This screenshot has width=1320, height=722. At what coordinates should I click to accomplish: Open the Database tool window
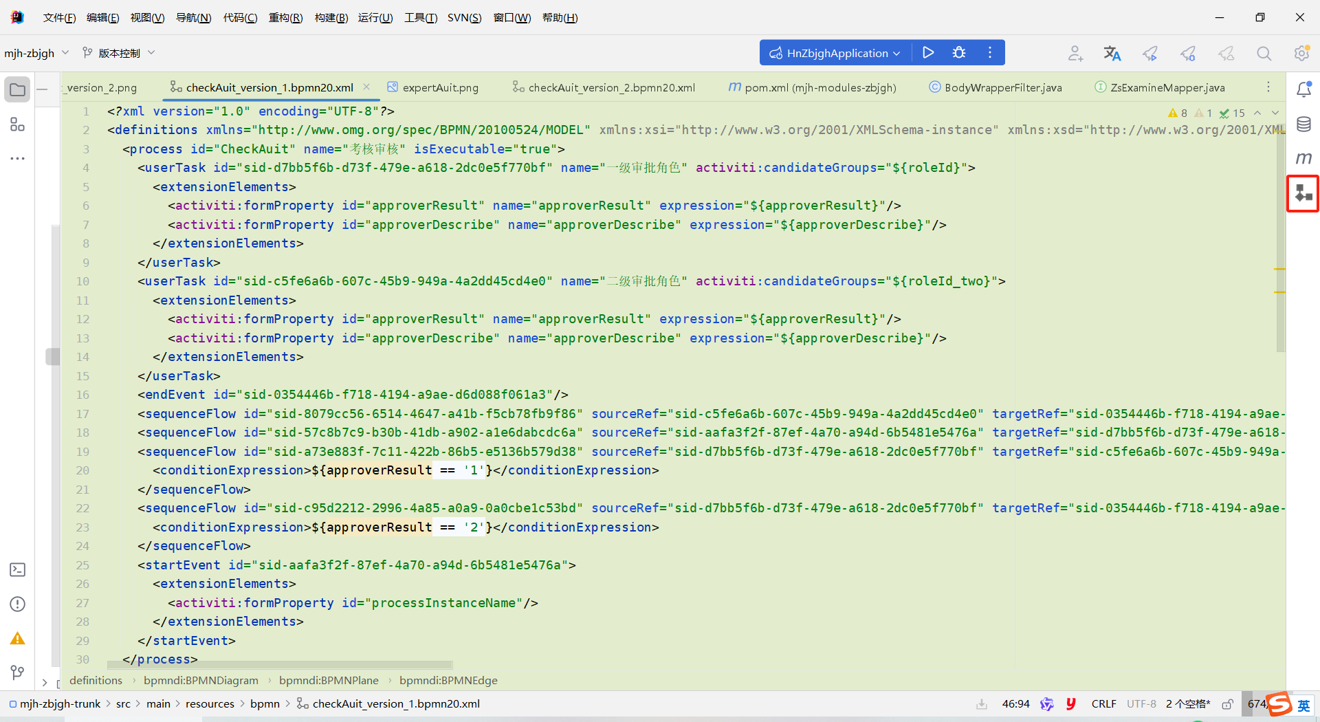[x=1305, y=124]
